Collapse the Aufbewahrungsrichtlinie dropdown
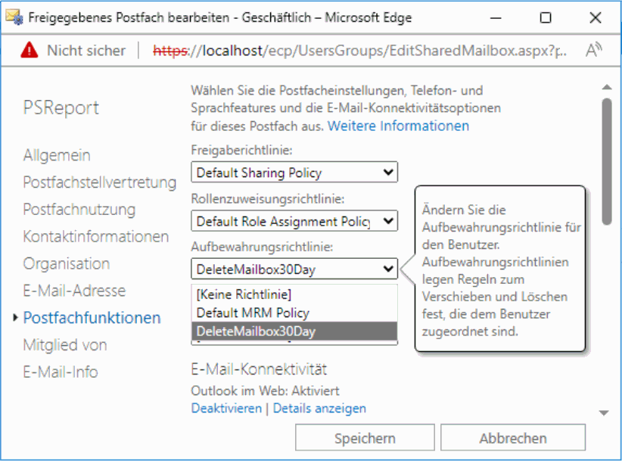Screen dimensions: 622x461 294,269
